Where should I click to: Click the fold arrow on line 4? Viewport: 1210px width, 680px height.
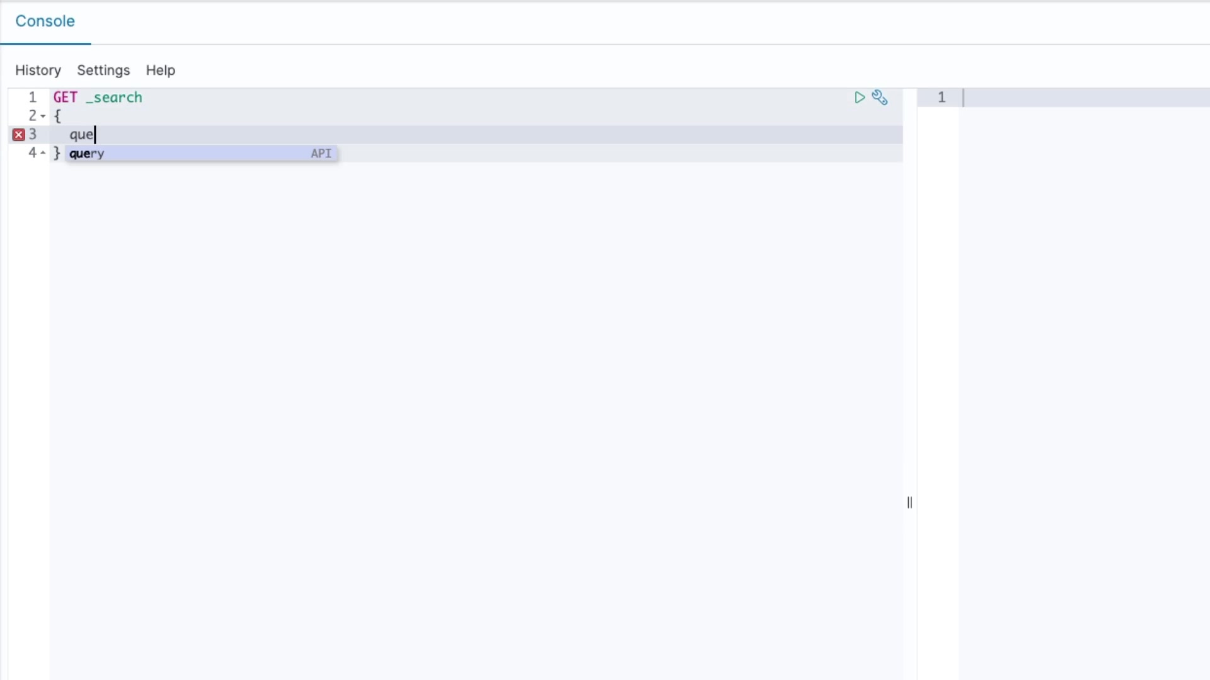tap(43, 153)
